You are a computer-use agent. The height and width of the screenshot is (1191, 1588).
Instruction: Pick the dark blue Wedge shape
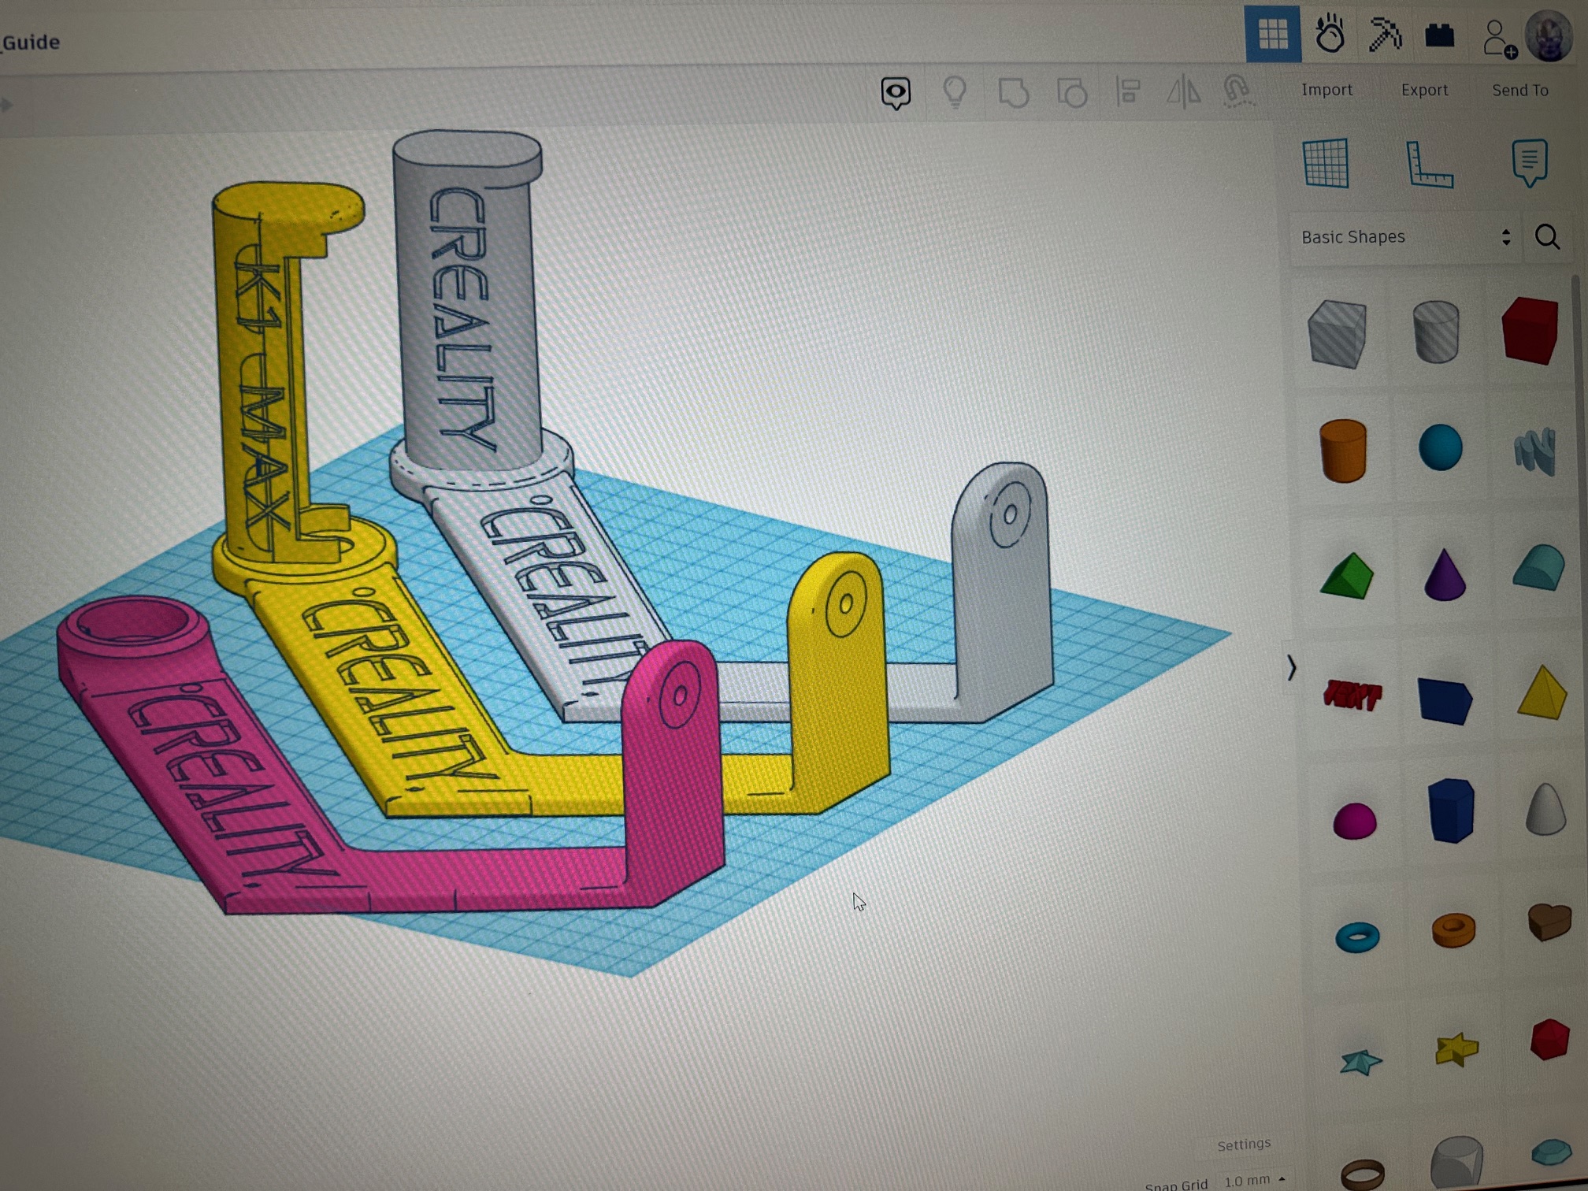click(1444, 700)
